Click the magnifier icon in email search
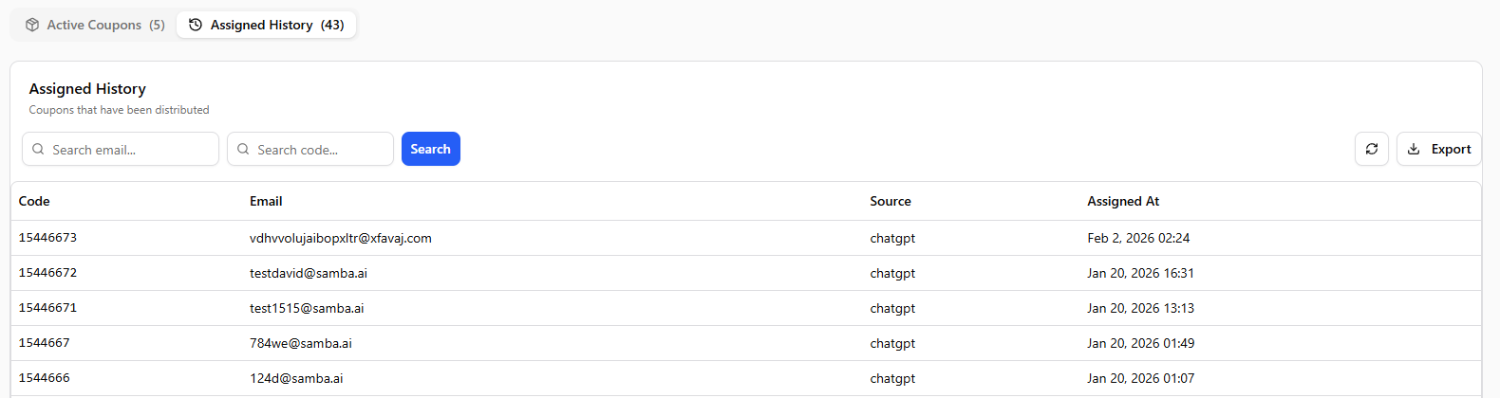 (x=38, y=149)
